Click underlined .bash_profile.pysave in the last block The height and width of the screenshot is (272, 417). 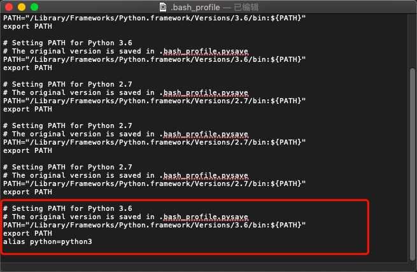[x=204, y=217]
